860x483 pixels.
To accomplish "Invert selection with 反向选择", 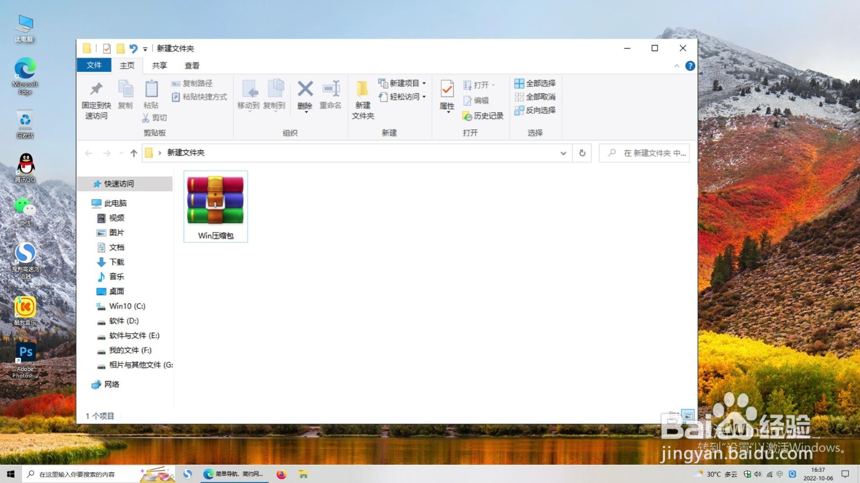I will click(x=536, y=111).
